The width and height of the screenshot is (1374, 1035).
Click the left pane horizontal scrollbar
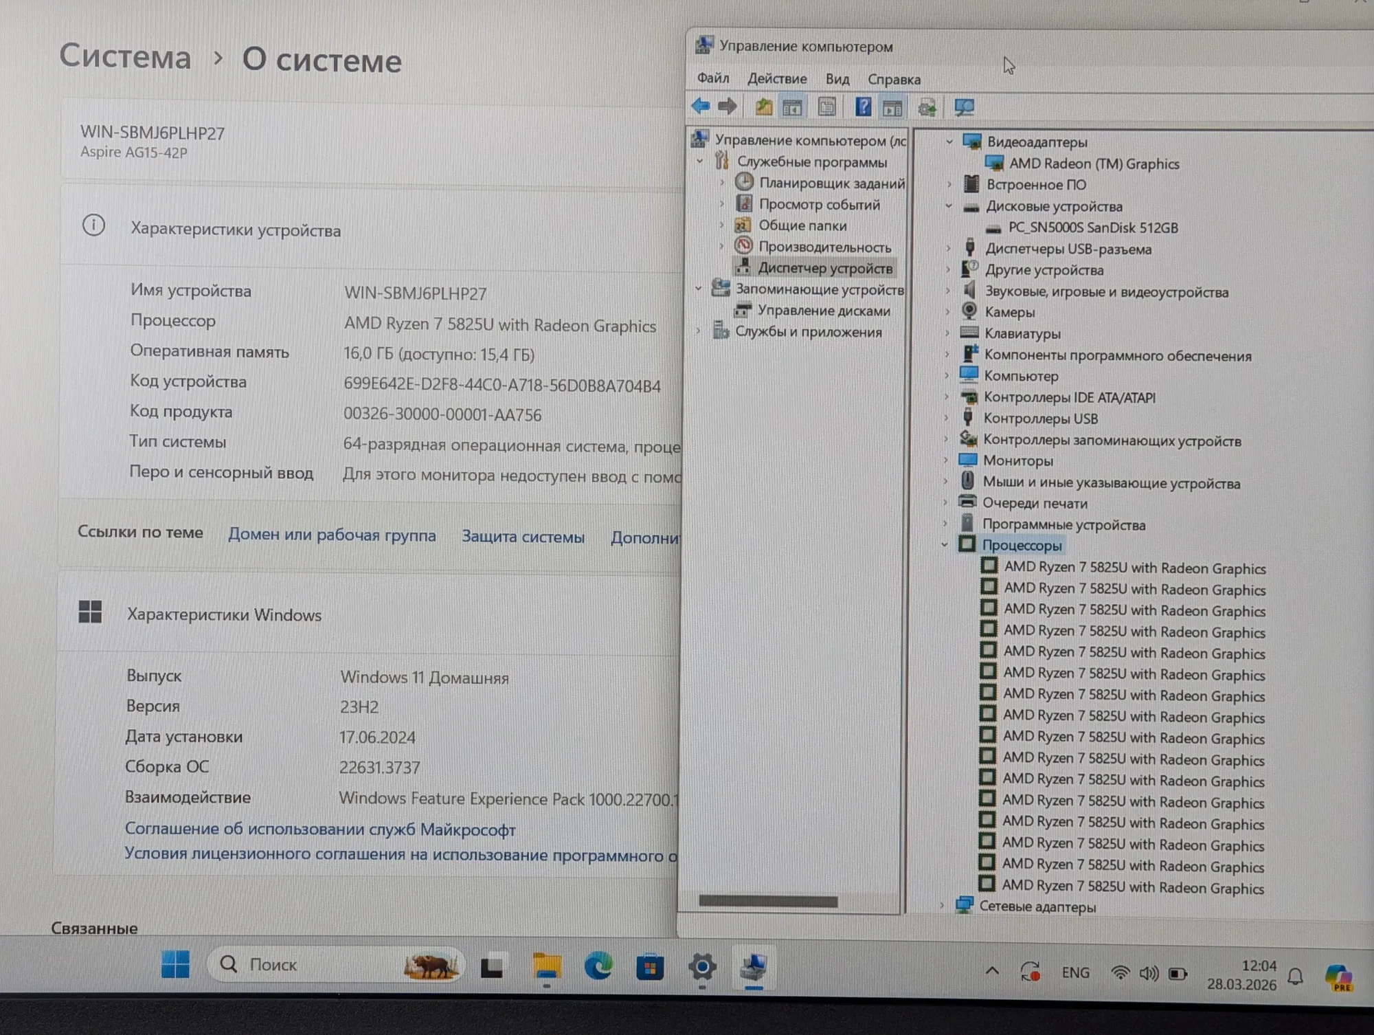coord(768,901)
